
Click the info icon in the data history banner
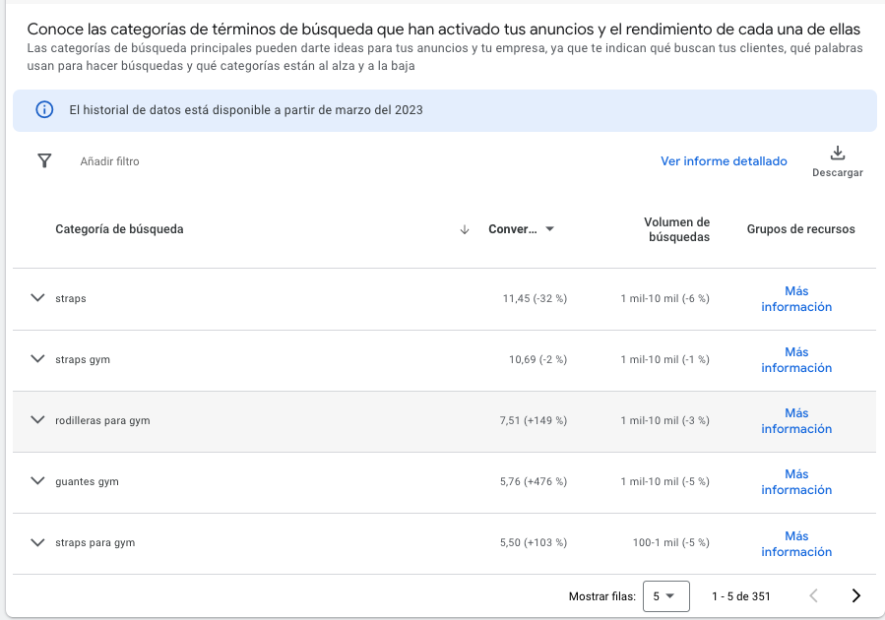click(x=43, y=109)
